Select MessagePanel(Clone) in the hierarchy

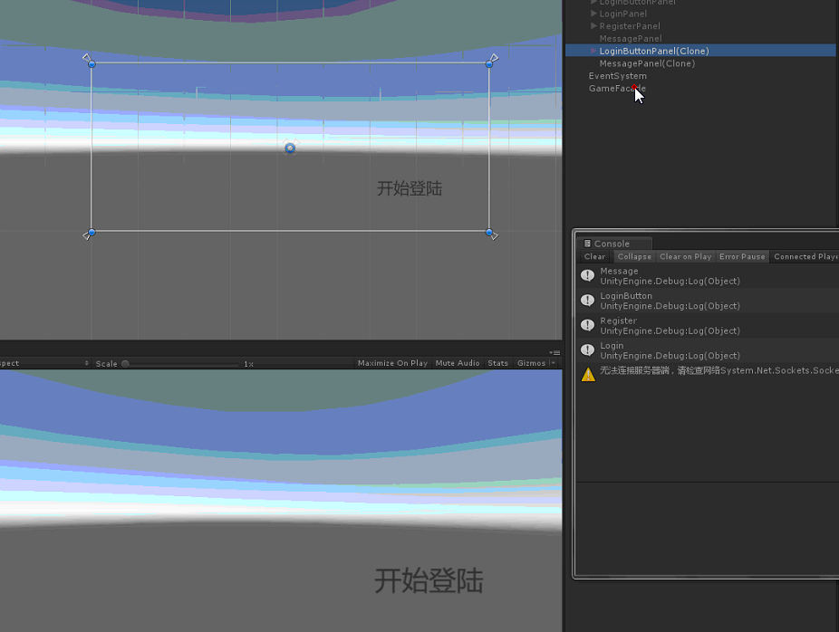(x=647, y=63)
